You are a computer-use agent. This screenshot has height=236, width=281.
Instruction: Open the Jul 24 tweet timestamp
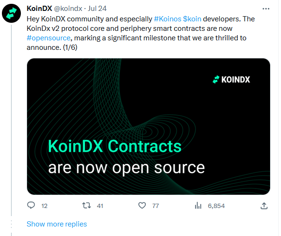(x=97, y=9)
